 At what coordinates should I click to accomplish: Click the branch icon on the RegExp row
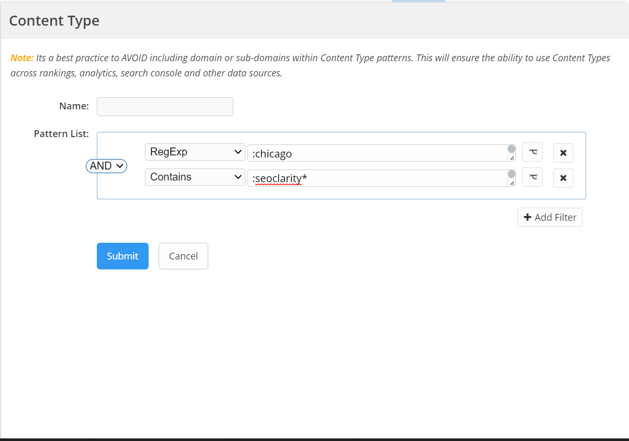click(532, 152)
